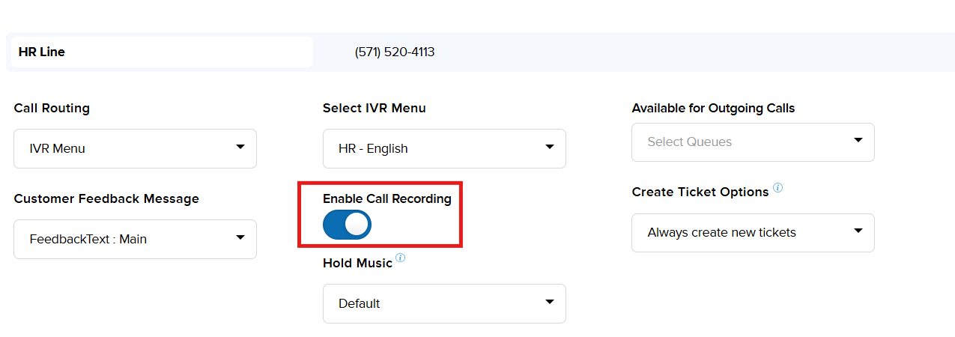Click the Hold Music label text
Image resolution: width=955 pixels, height=337 pixels.
[357, 263]
